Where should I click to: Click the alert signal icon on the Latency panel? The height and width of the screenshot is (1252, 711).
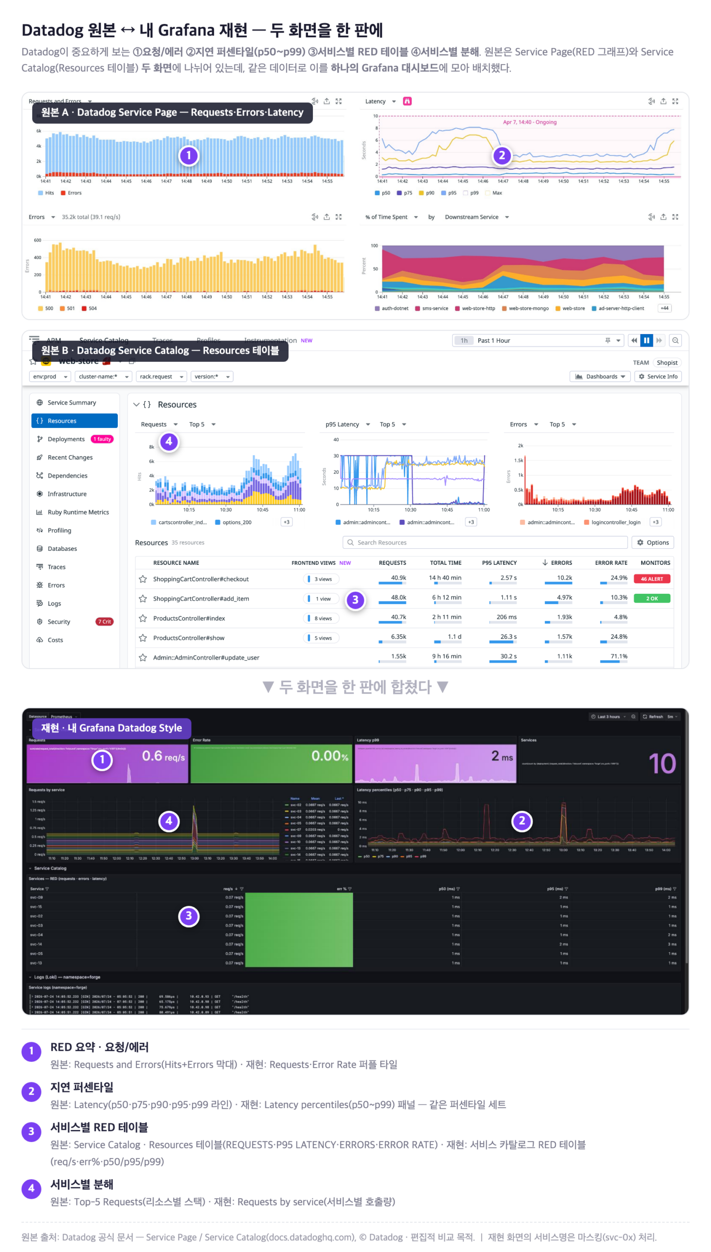pos(651,101)
